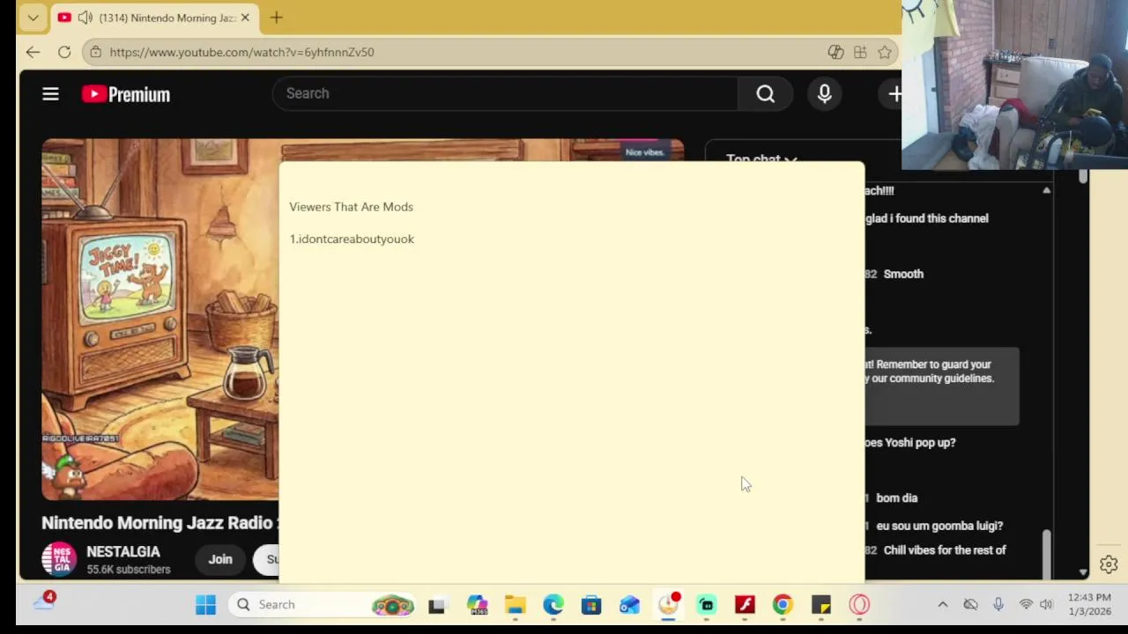Click the search magnifier button on YouTube
Viewport: 1128px width, 634px height.
[765, 93]
